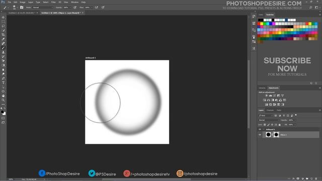Toggle pressure for opacity in options bar
Screen dimensions: 322x181
point(75,8)
